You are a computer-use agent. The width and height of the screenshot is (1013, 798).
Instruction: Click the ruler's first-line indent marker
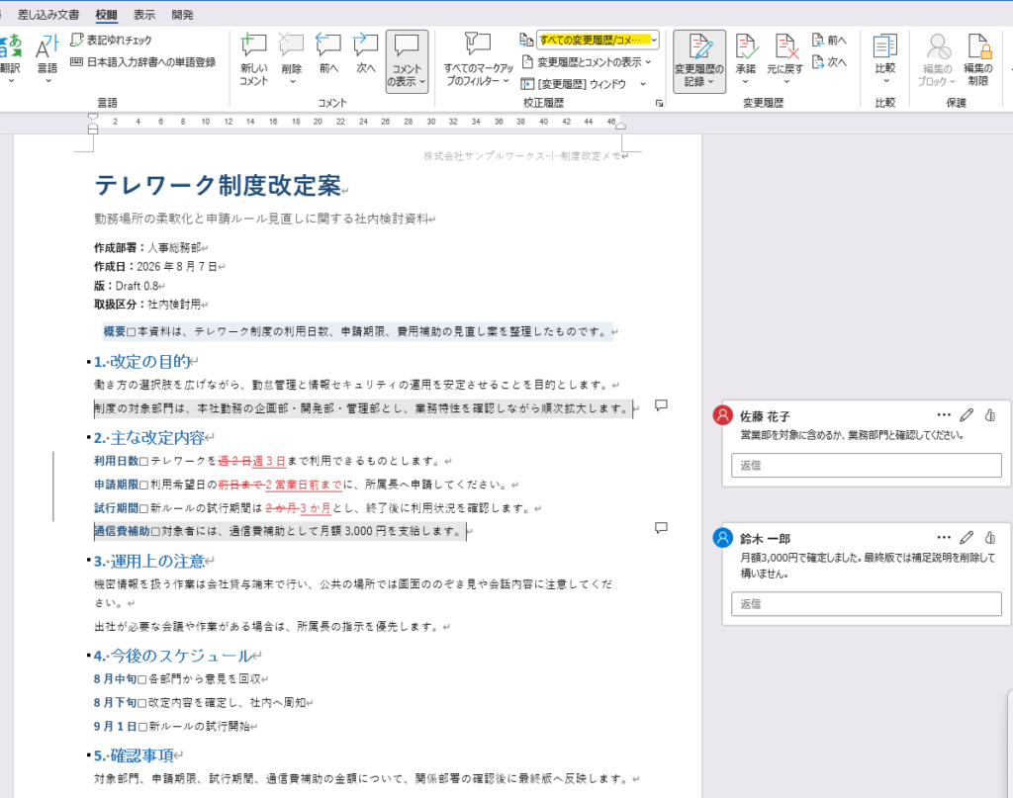(x=93, y=117)
